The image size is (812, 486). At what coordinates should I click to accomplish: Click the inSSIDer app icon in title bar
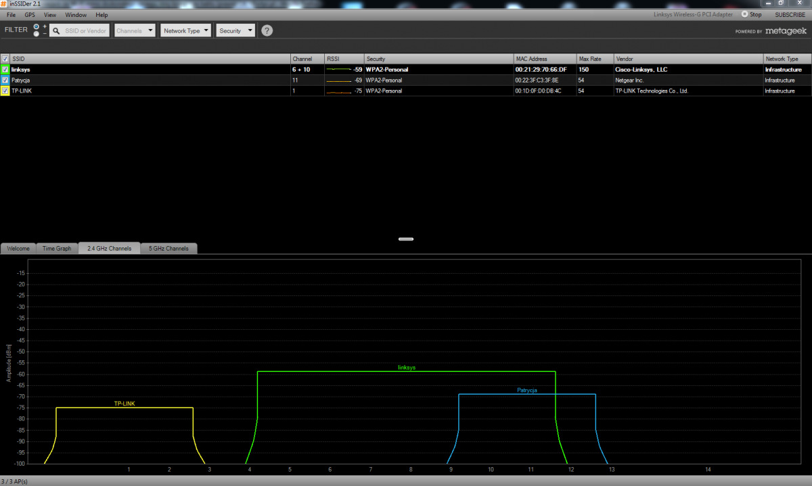click(x=4, y=4)
